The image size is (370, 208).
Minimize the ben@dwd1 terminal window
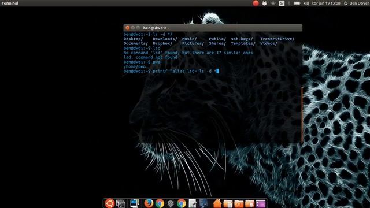133,28
